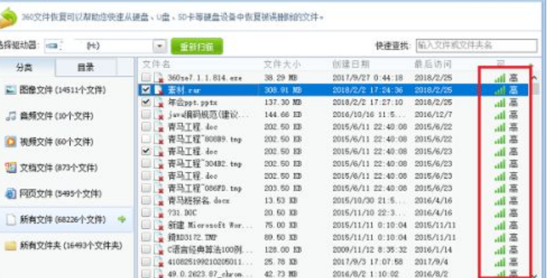This screenshot has height=278, width=560.
Task: Click the drive icon in the drive selector
Action: point(52,46)
